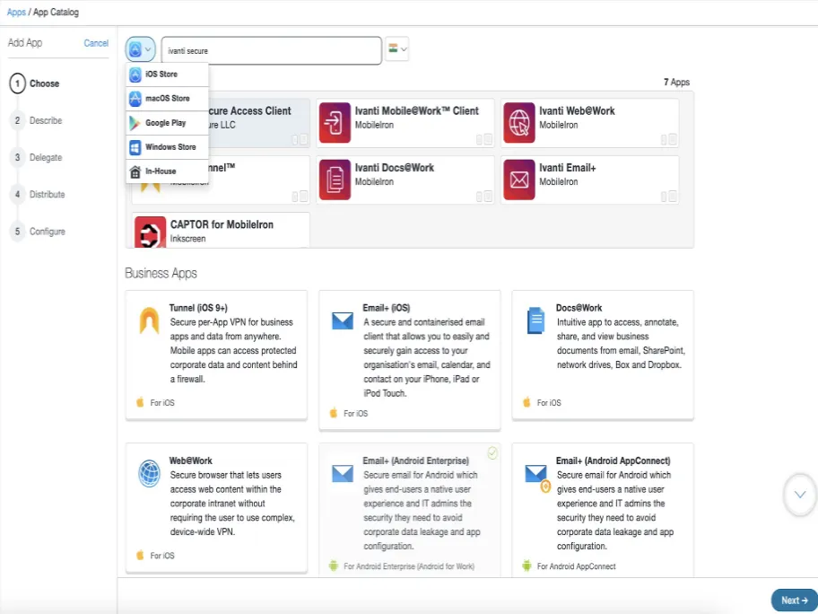This screenshot has width=818, height=614.
Task: Select iOS Store from the dropdown list
Action: pos(167,75)
